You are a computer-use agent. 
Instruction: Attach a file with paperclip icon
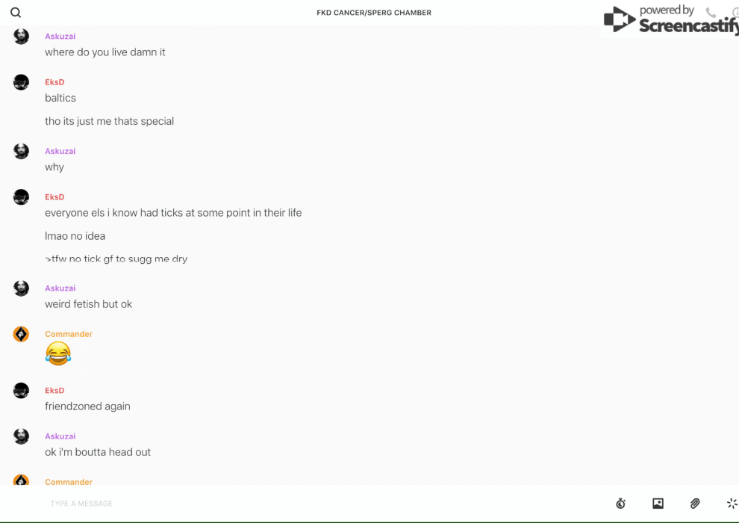click(695, 503)
